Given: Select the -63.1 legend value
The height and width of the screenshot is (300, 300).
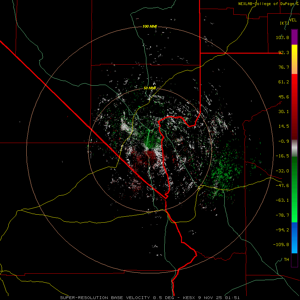Looking at the screenshot, I should click(282, 200).
